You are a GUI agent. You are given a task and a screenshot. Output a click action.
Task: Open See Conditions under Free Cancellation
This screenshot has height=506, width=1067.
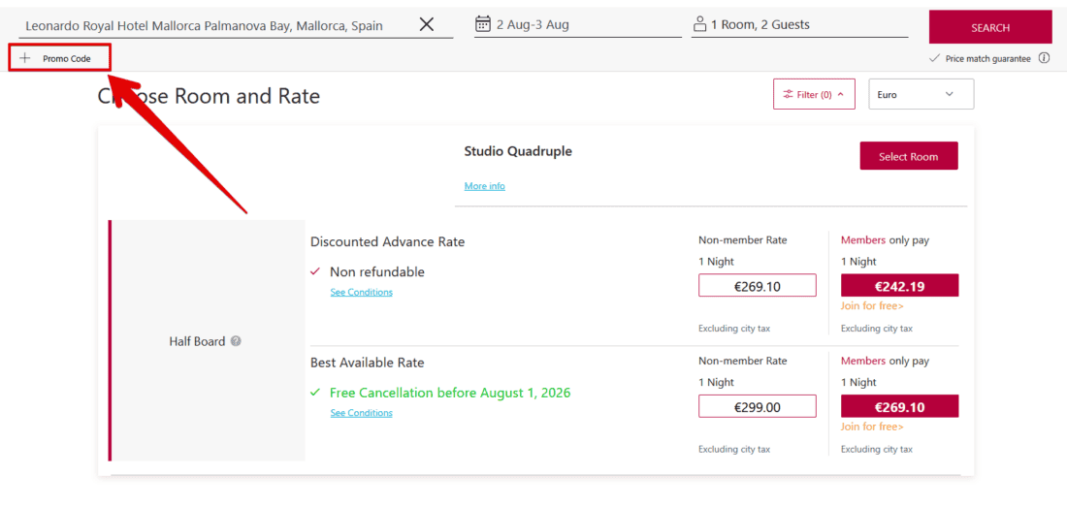pos(362,413)
